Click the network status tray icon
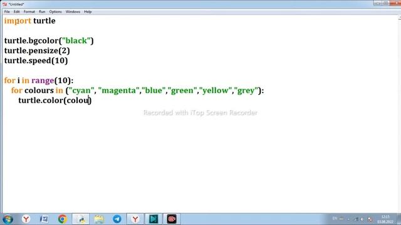This screenshot has height=225, width=401. point(356,219)
